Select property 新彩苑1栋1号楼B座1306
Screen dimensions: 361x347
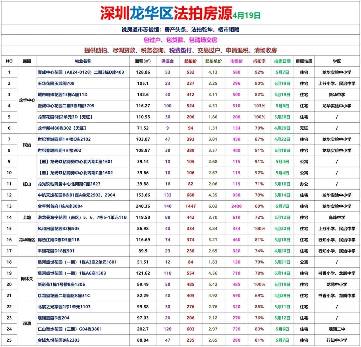[62, 284]
